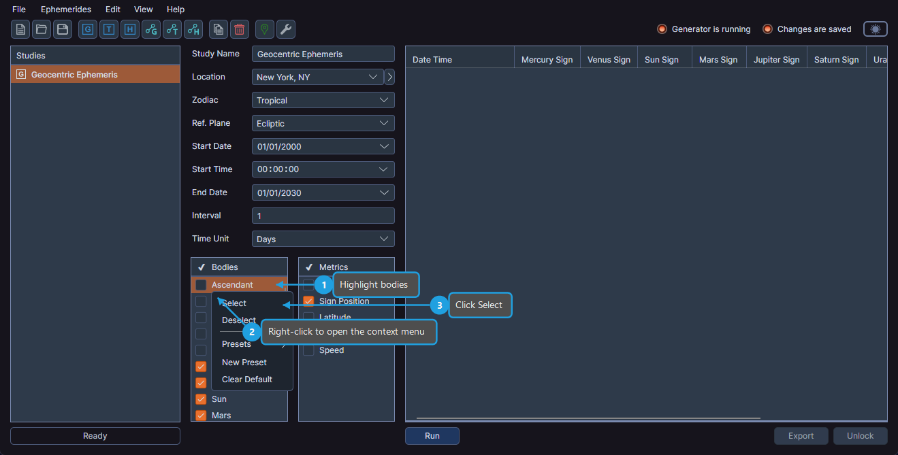The width and height of the screenshot is (898, 455).
Task: Save the current study
Action: click(62, 29)
